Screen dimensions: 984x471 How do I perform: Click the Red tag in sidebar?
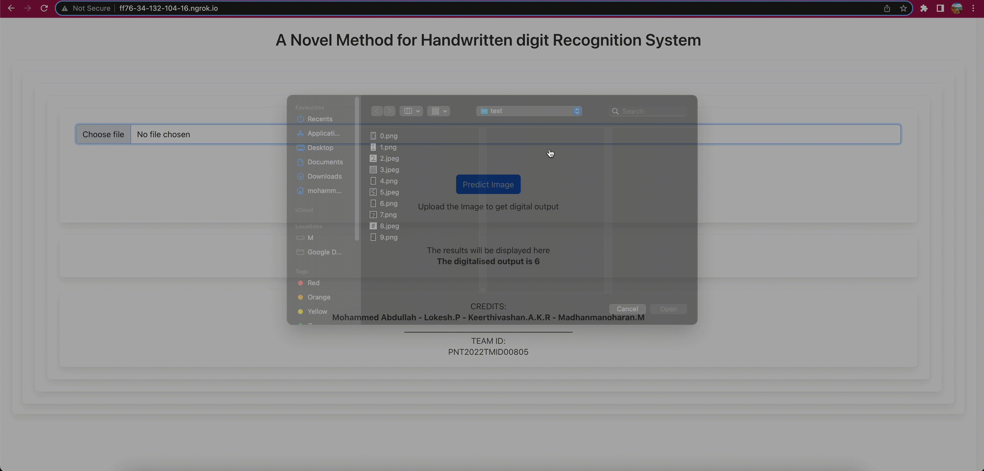click(x=313, y=283)
